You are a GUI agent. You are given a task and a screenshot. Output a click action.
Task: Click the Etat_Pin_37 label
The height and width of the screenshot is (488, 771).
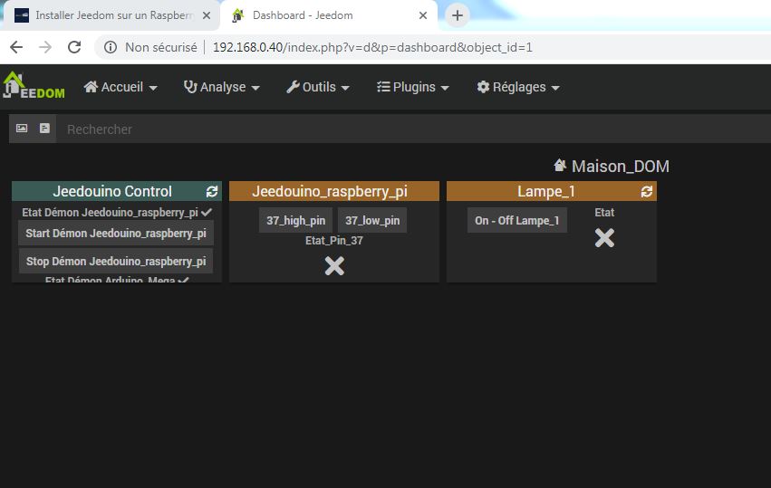(334, 240)
